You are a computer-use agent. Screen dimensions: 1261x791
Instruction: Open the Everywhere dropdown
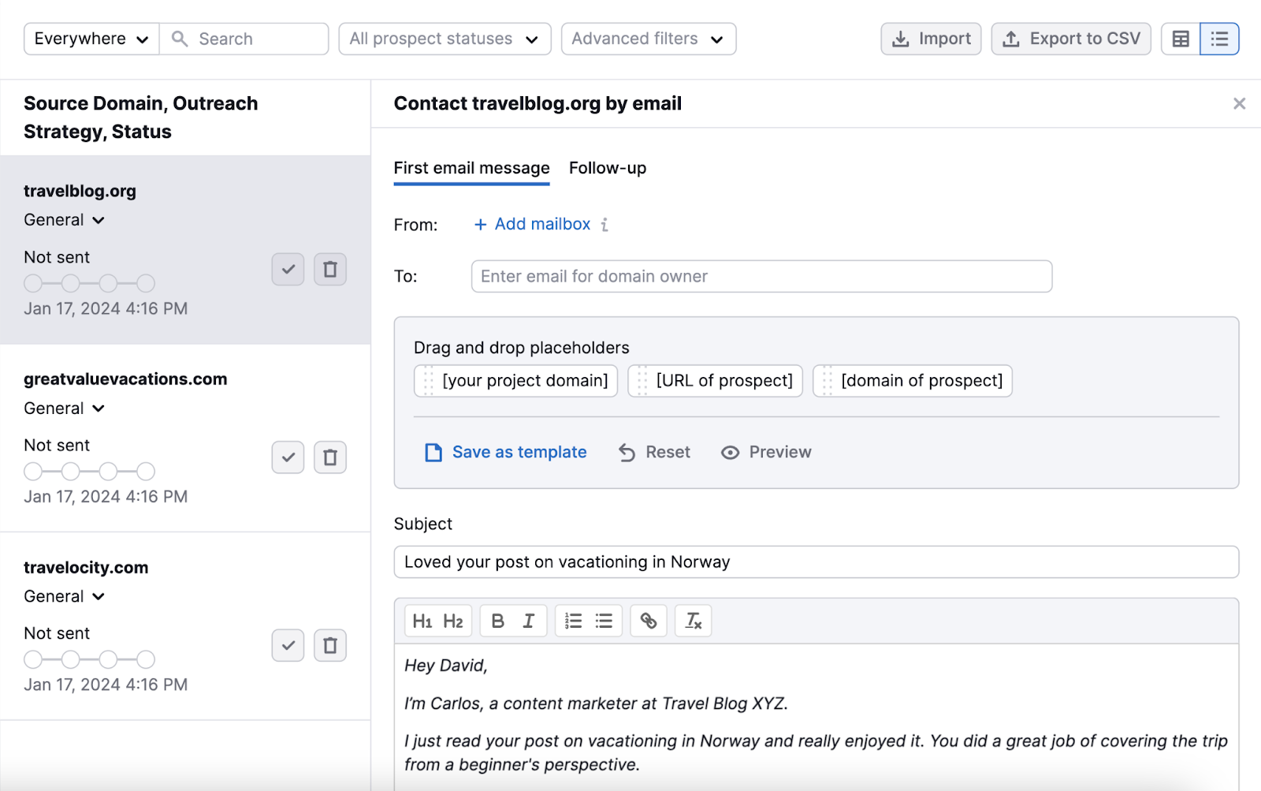coord(90,38)
